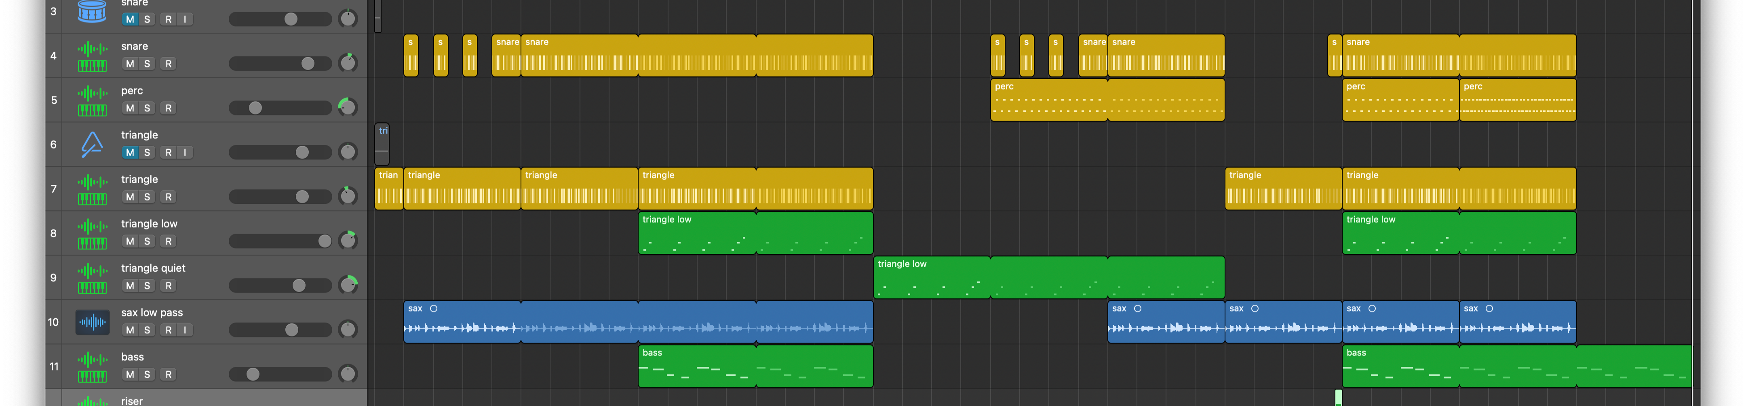Click the pan knob on bass track
Viewport: 1746px width, 406px height.
point(348,374)
